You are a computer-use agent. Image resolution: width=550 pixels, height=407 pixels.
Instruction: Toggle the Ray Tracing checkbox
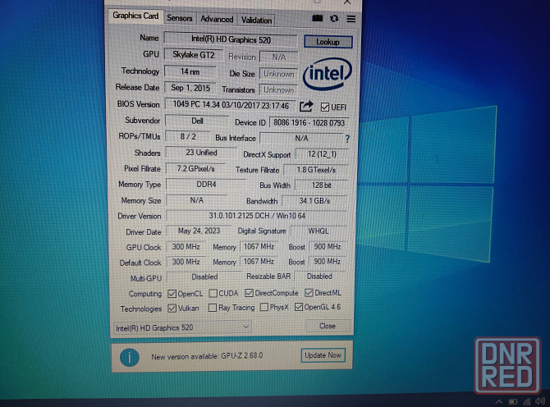coord(213,308)
